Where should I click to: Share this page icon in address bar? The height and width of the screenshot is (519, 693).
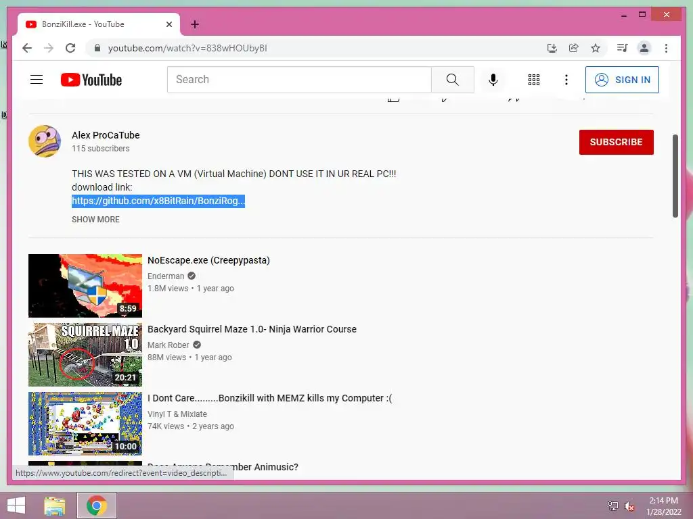[x=574, y=48]
